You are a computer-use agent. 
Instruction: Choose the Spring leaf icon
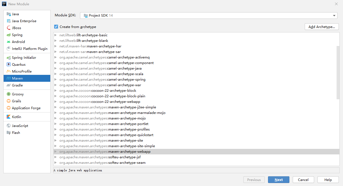[x=9, y=35]
